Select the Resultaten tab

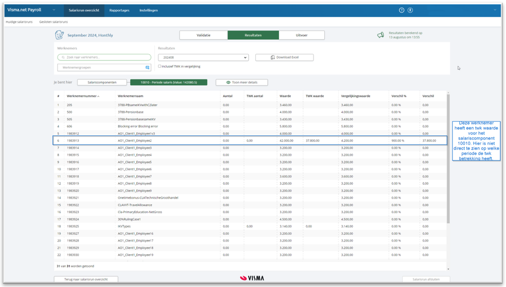[253, 35]
